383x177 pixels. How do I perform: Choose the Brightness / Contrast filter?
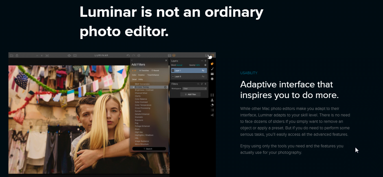pyautogui.click(x=144, y=90)
